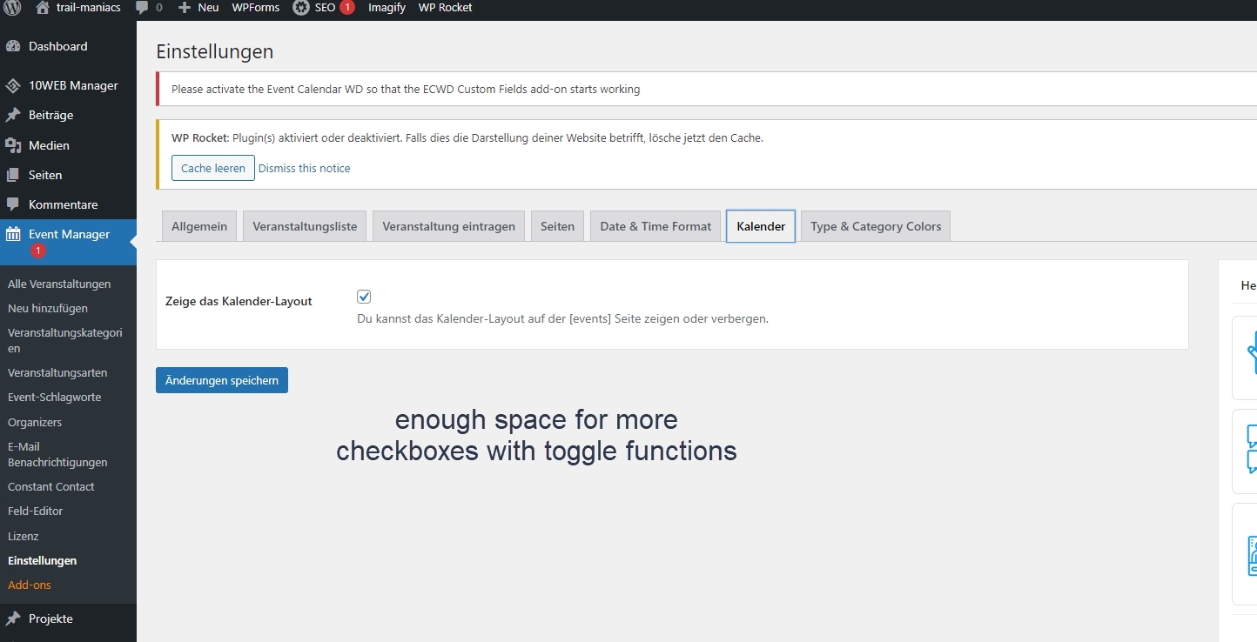
Task: Switch to the Allgemein tab
Action: pos(199,226)
